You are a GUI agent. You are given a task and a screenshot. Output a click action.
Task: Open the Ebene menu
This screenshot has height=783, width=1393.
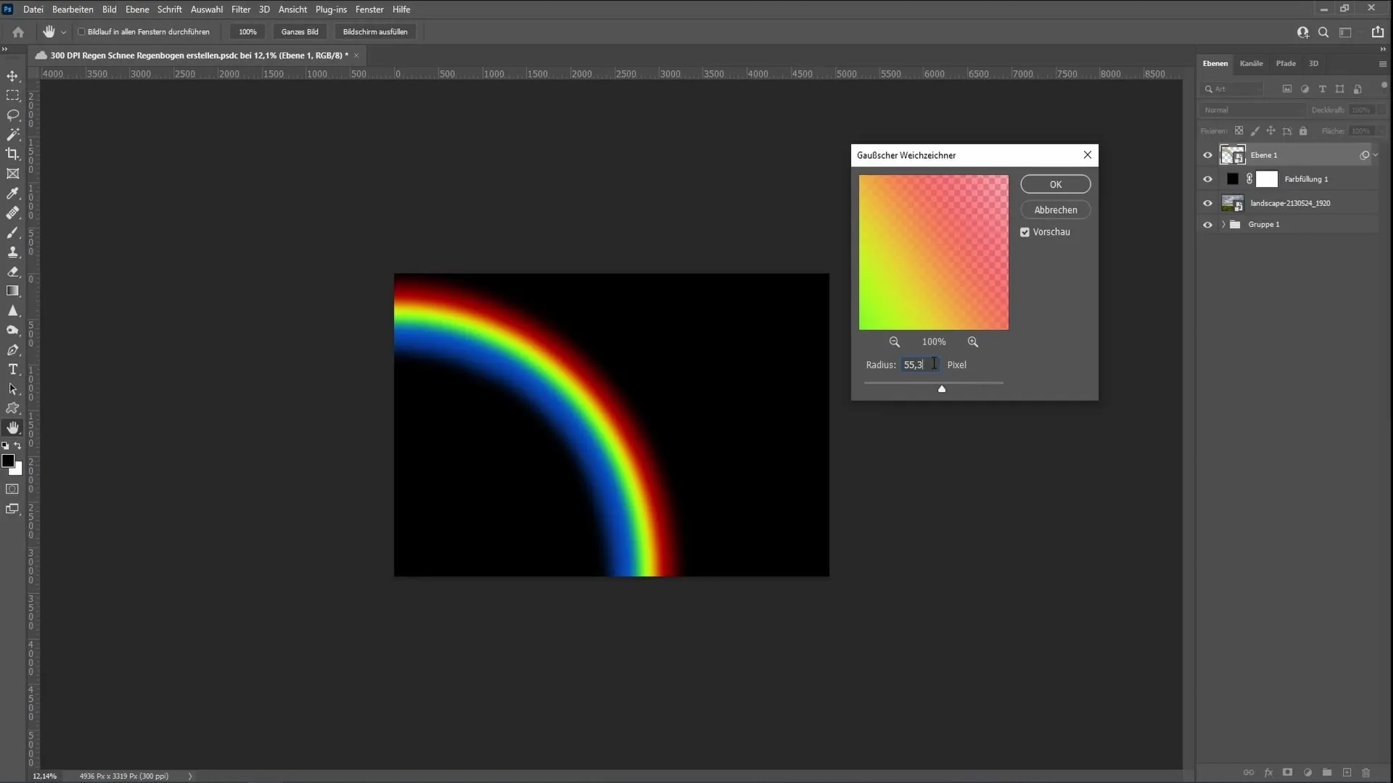137,9
